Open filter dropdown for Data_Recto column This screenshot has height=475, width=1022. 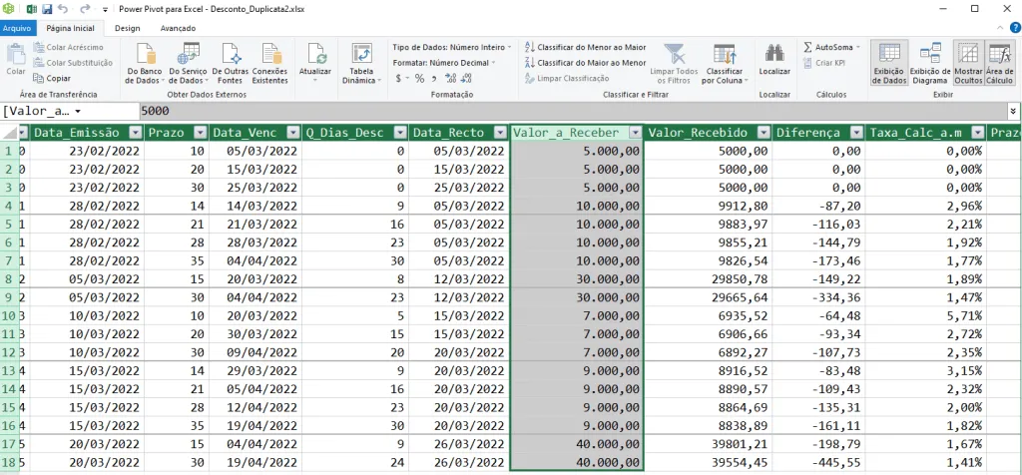500,133
